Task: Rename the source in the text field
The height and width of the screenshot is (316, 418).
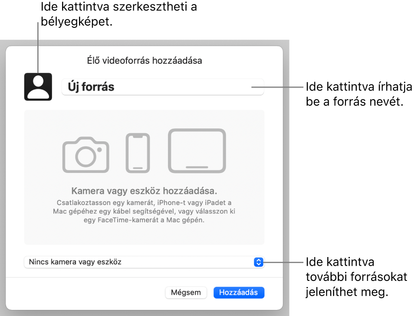Action: [162, 86]
